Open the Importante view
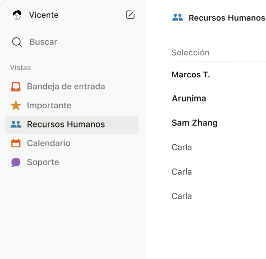Viewport: 266px width, 259px height. (72, 106)
